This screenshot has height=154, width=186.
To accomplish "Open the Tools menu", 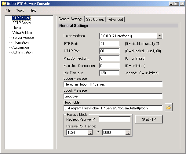I will pos(20,10).
